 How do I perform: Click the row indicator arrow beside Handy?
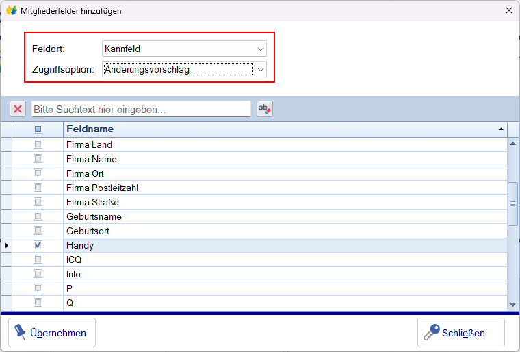click(6, 245)
